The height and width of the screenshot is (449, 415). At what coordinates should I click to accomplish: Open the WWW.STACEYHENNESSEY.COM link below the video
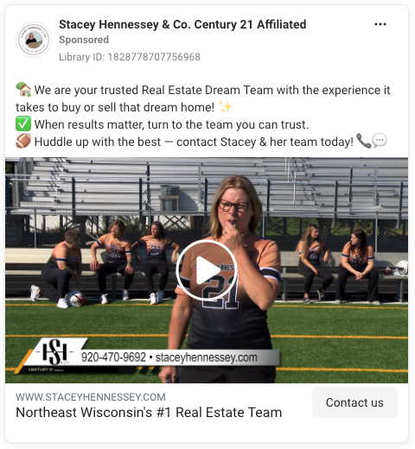click(91, 397)
